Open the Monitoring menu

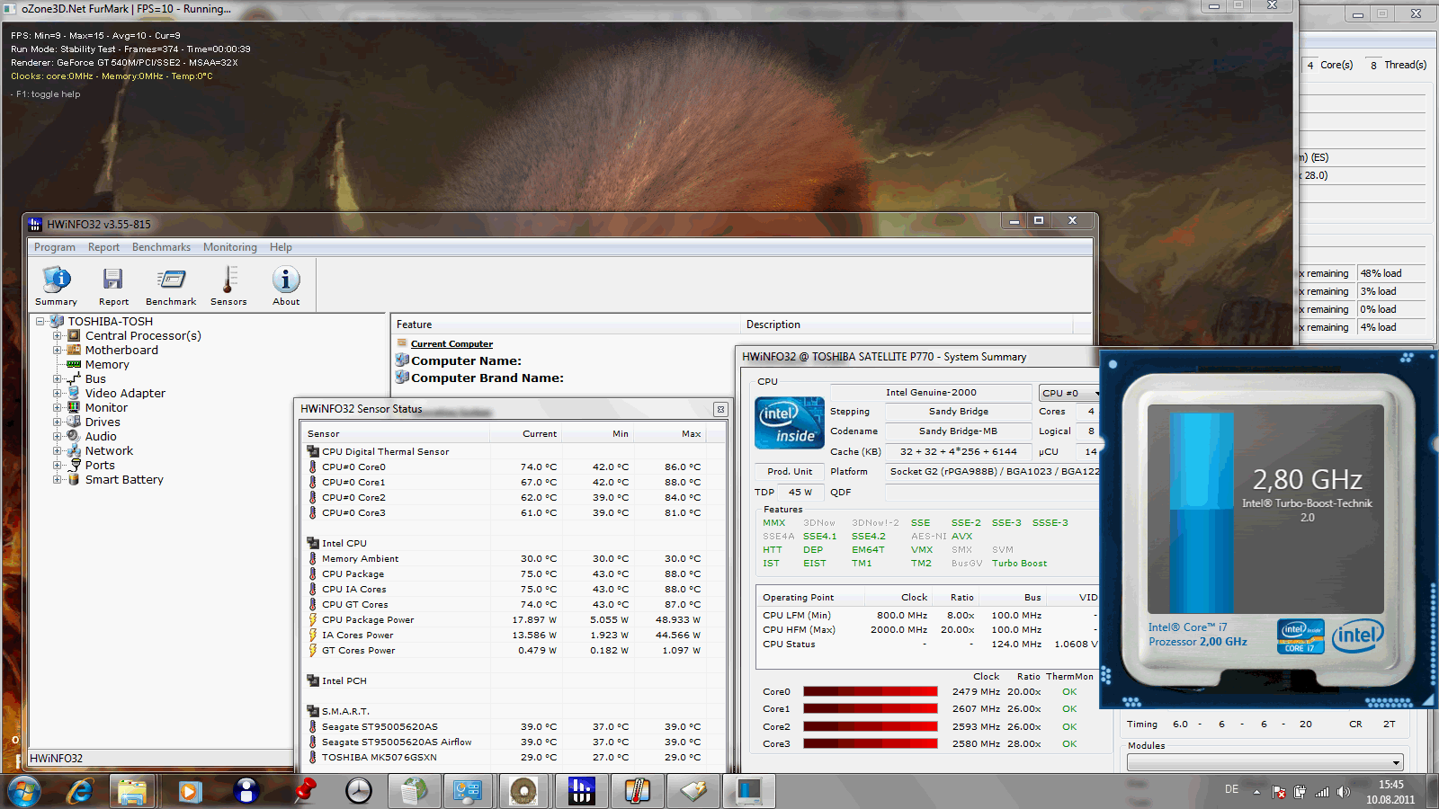(x=229, y=247)
